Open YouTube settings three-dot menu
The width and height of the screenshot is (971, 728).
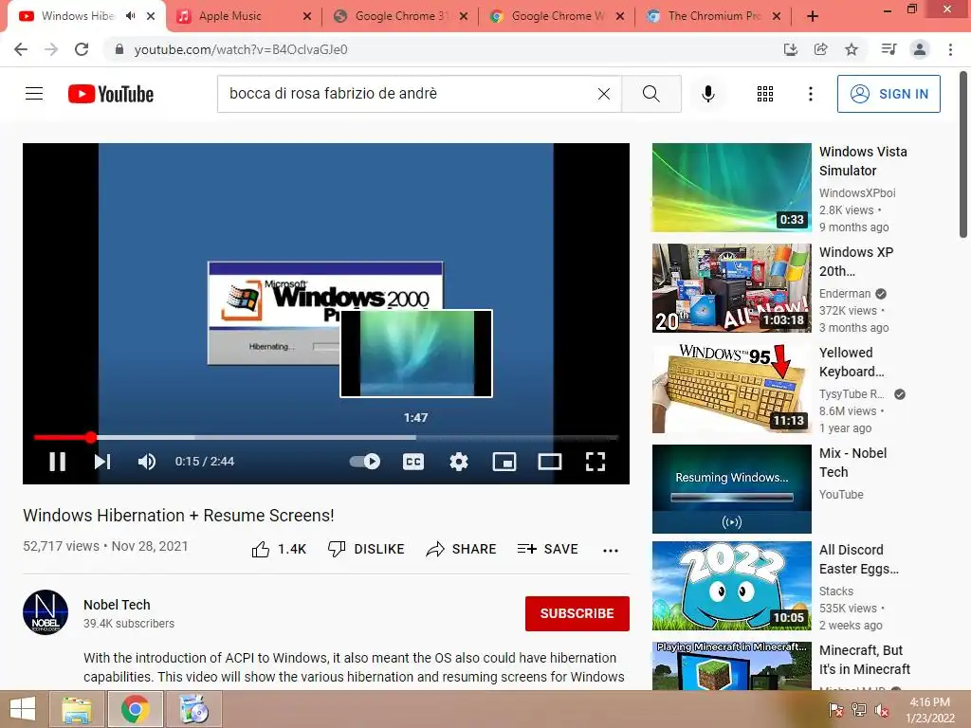click(x=811, y=94)
